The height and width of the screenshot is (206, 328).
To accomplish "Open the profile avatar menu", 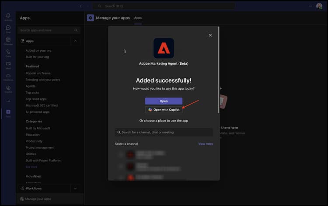I will pyautogui.click(x=319, y=6).
